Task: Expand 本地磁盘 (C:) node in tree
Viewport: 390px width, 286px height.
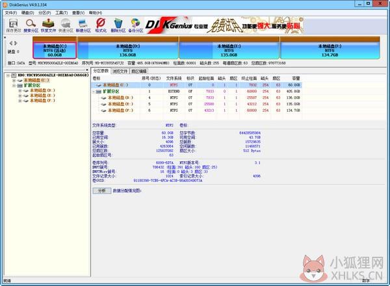Action: 14,81
